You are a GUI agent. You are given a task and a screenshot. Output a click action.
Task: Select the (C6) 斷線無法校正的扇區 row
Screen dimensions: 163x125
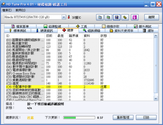[x=58, y=93]
